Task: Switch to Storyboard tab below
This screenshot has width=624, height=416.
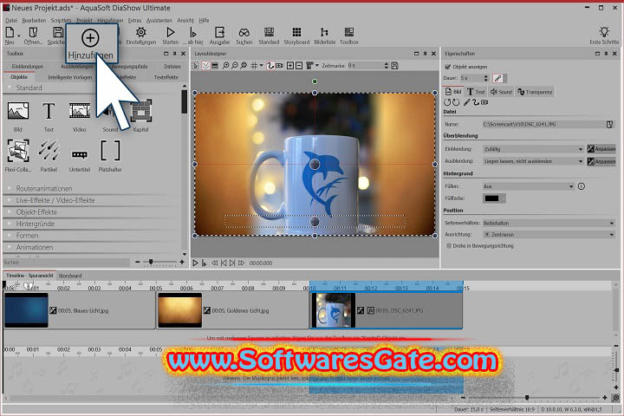Action: pyautogui.click(x=70, y=276)
